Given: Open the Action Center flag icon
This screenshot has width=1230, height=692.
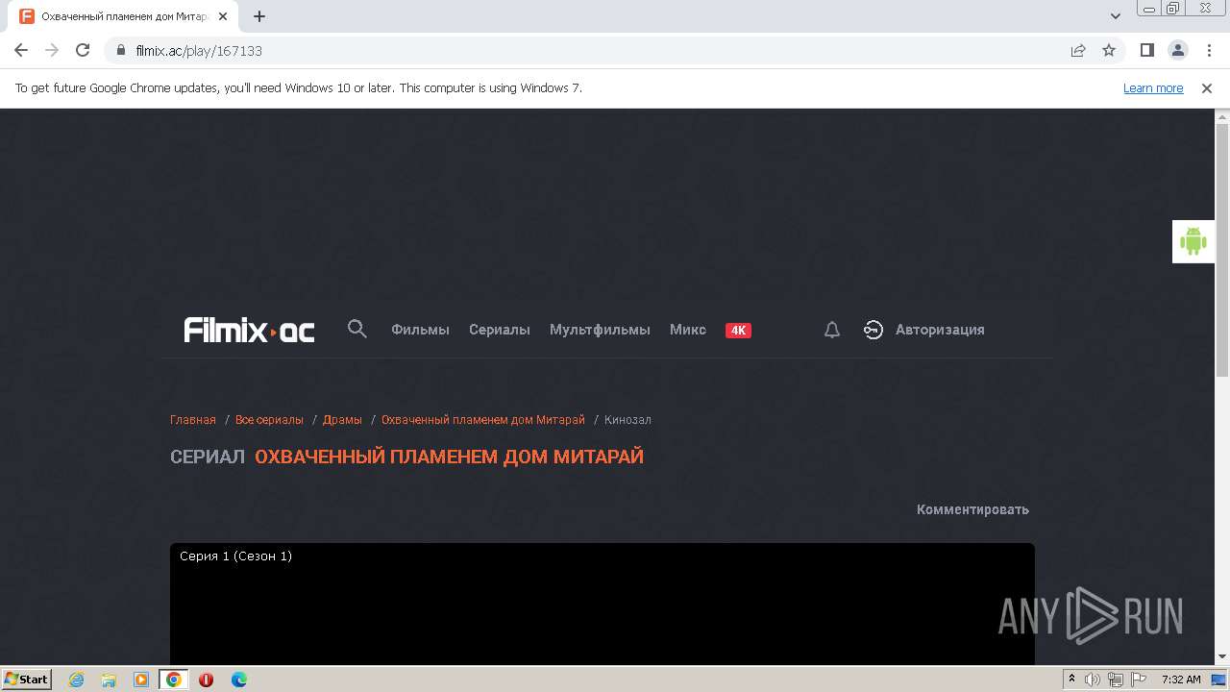Looking at the screenshot, I should (x=1139, y=680).
